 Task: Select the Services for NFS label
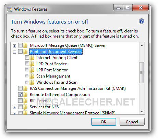pos(44,107)
